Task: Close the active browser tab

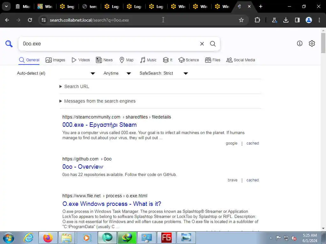Action: point(249,6)
